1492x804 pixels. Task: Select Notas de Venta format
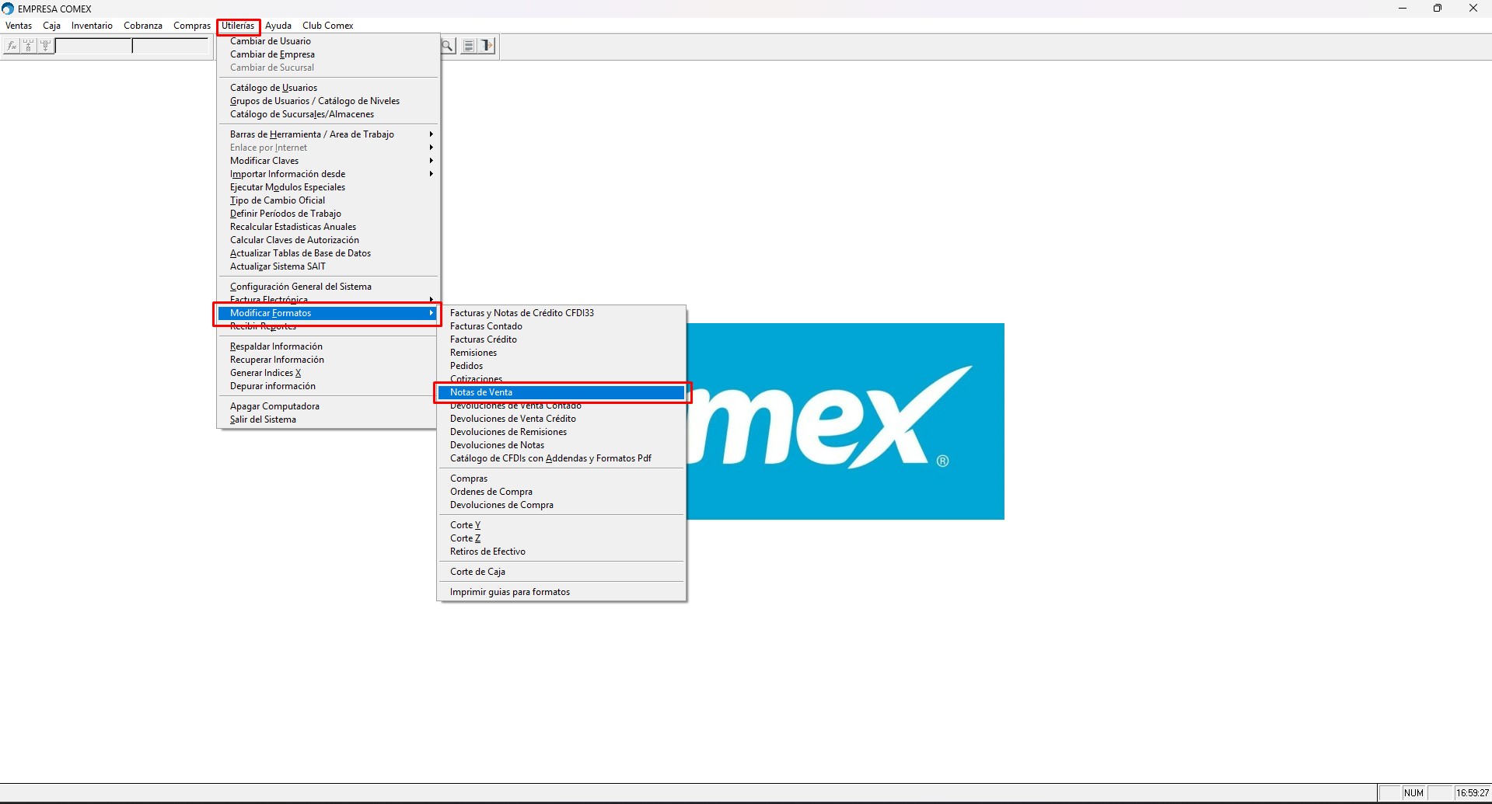[561, 392]
